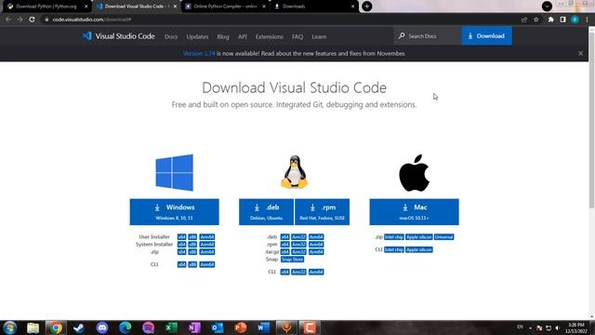
Task: Click the browser forward arrow
Action: [20, 20]
